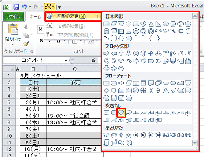The image size is (204, 157).
Task: Open the underline style dropdown arrow
Action: (64, 41)
